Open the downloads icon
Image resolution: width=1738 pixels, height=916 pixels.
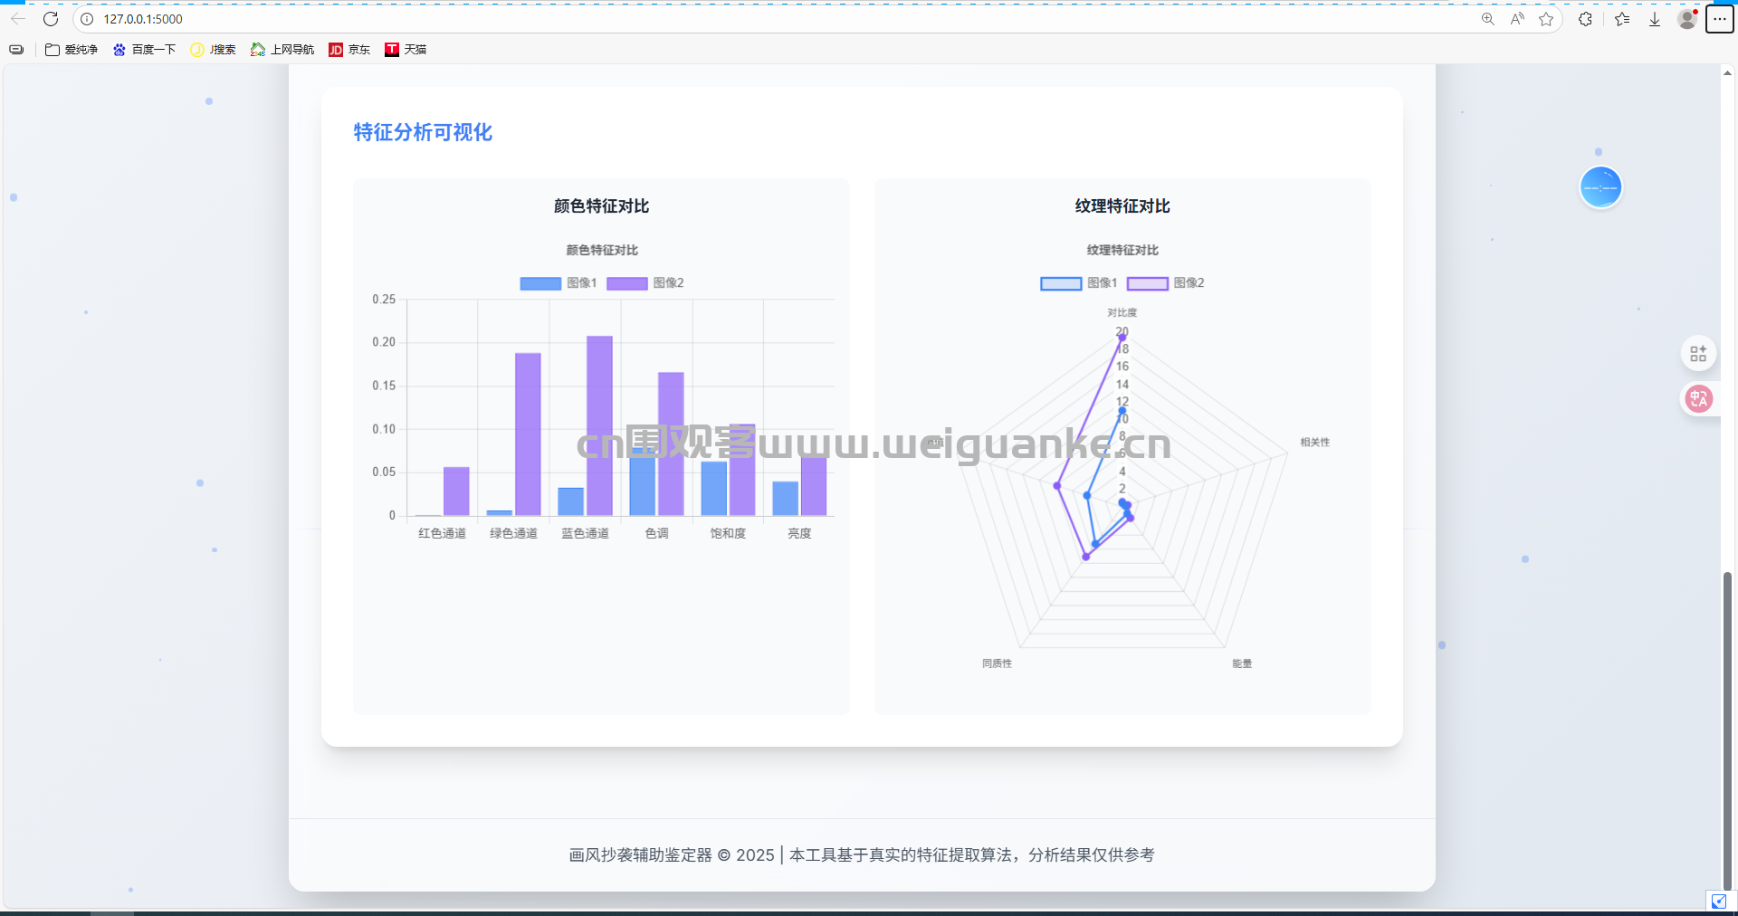coord(1655,19)
